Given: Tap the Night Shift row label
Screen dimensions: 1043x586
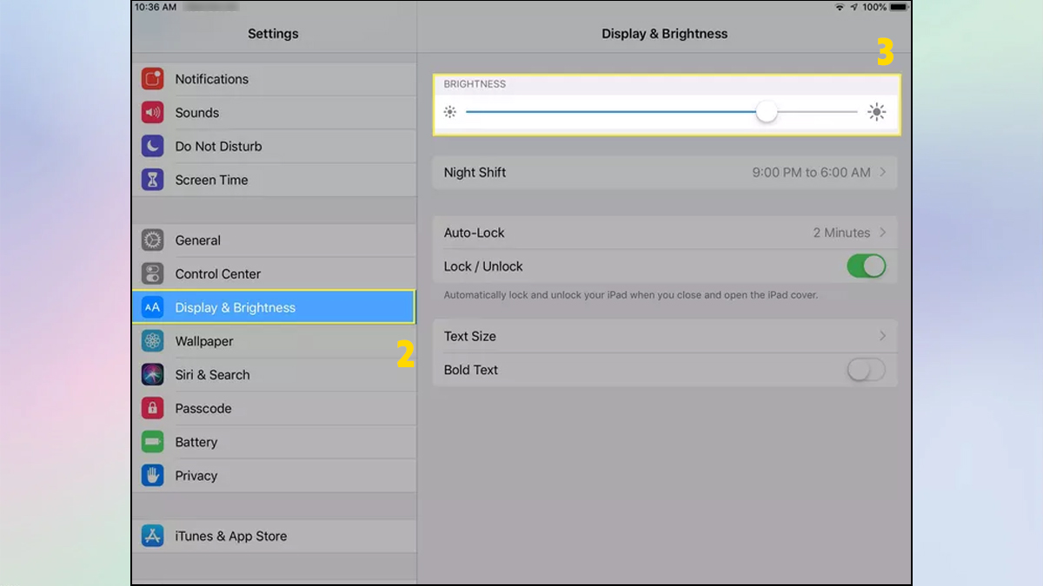Looking at the screenshot, I should 475,172.
